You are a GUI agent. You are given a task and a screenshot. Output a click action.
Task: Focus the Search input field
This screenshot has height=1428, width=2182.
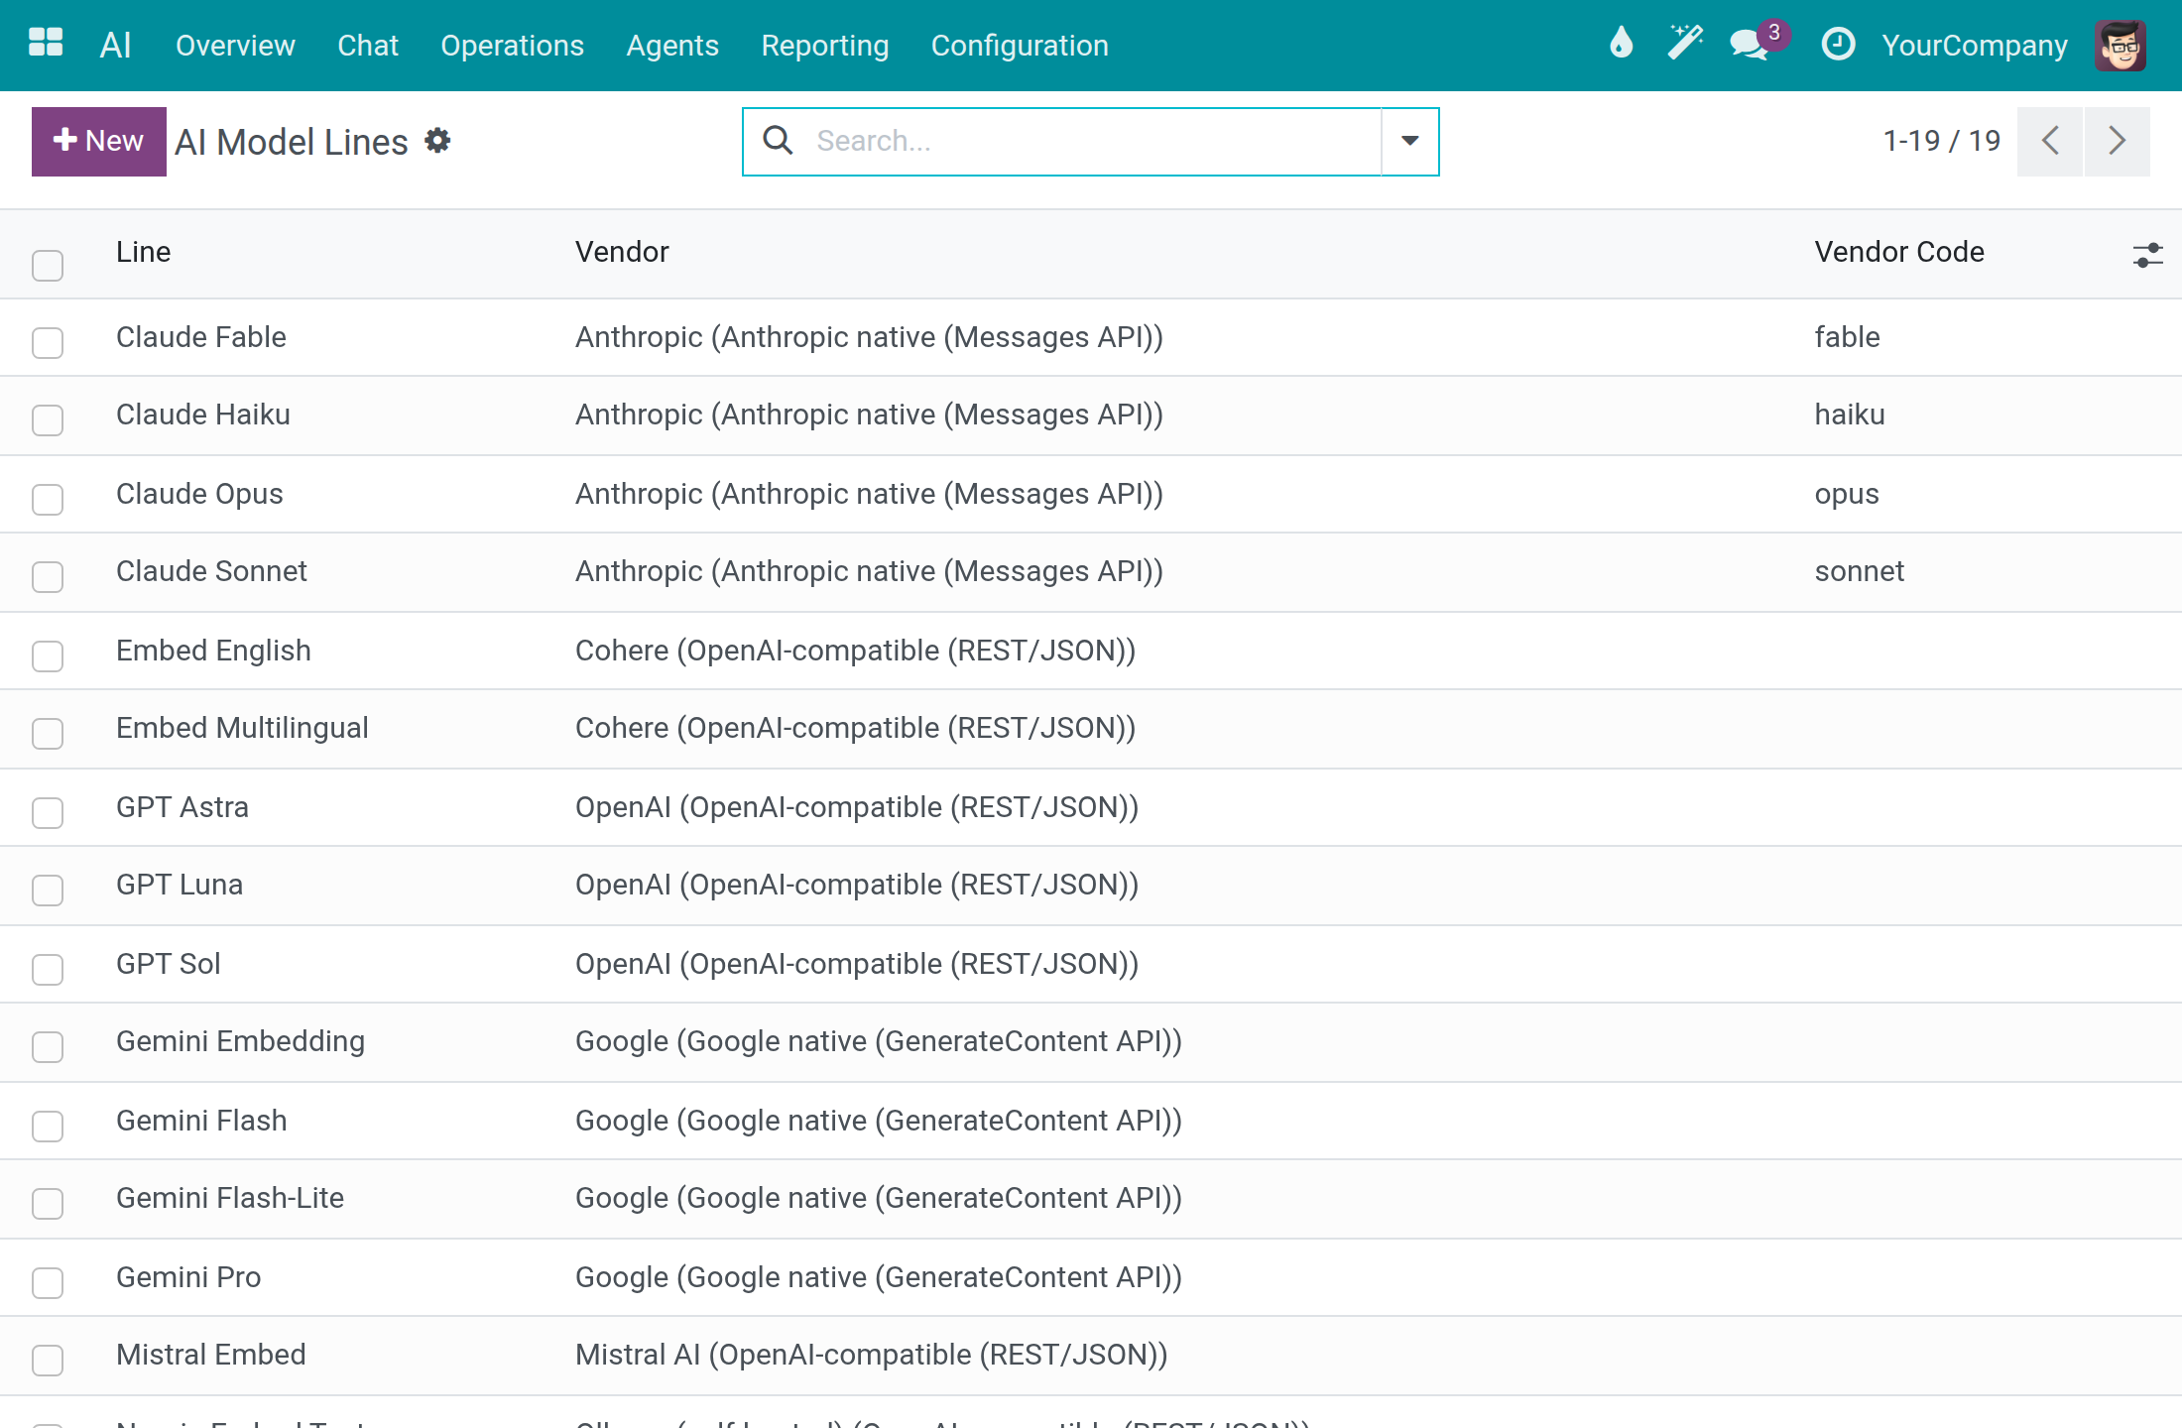(1091, 141)
